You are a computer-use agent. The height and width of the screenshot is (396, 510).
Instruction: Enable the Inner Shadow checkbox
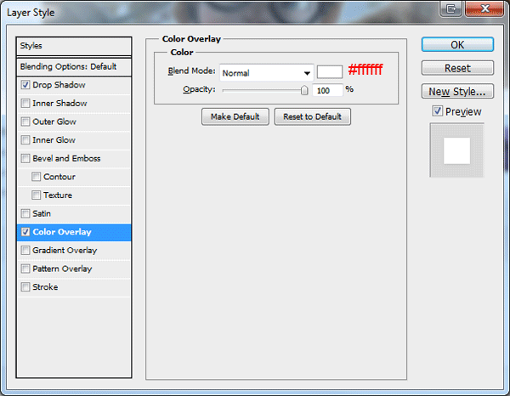pyautogui.click(x=25, y=104)
